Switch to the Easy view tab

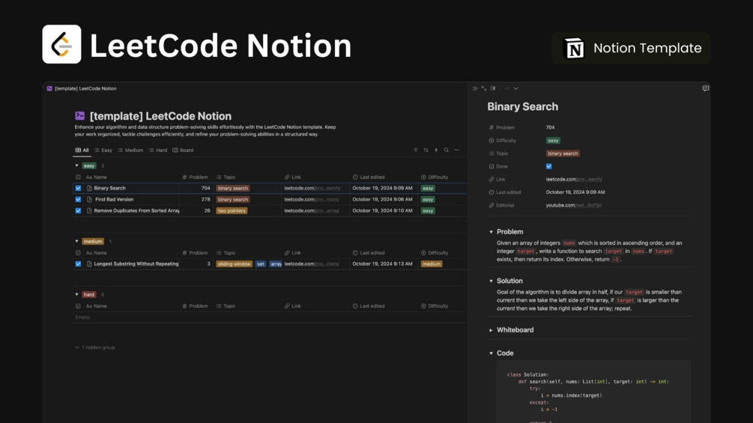coord(103,150)
